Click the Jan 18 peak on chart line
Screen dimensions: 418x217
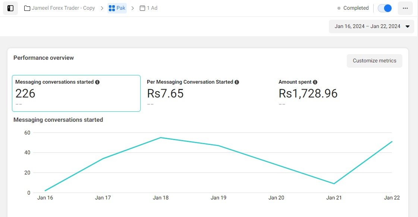(161, 137)
